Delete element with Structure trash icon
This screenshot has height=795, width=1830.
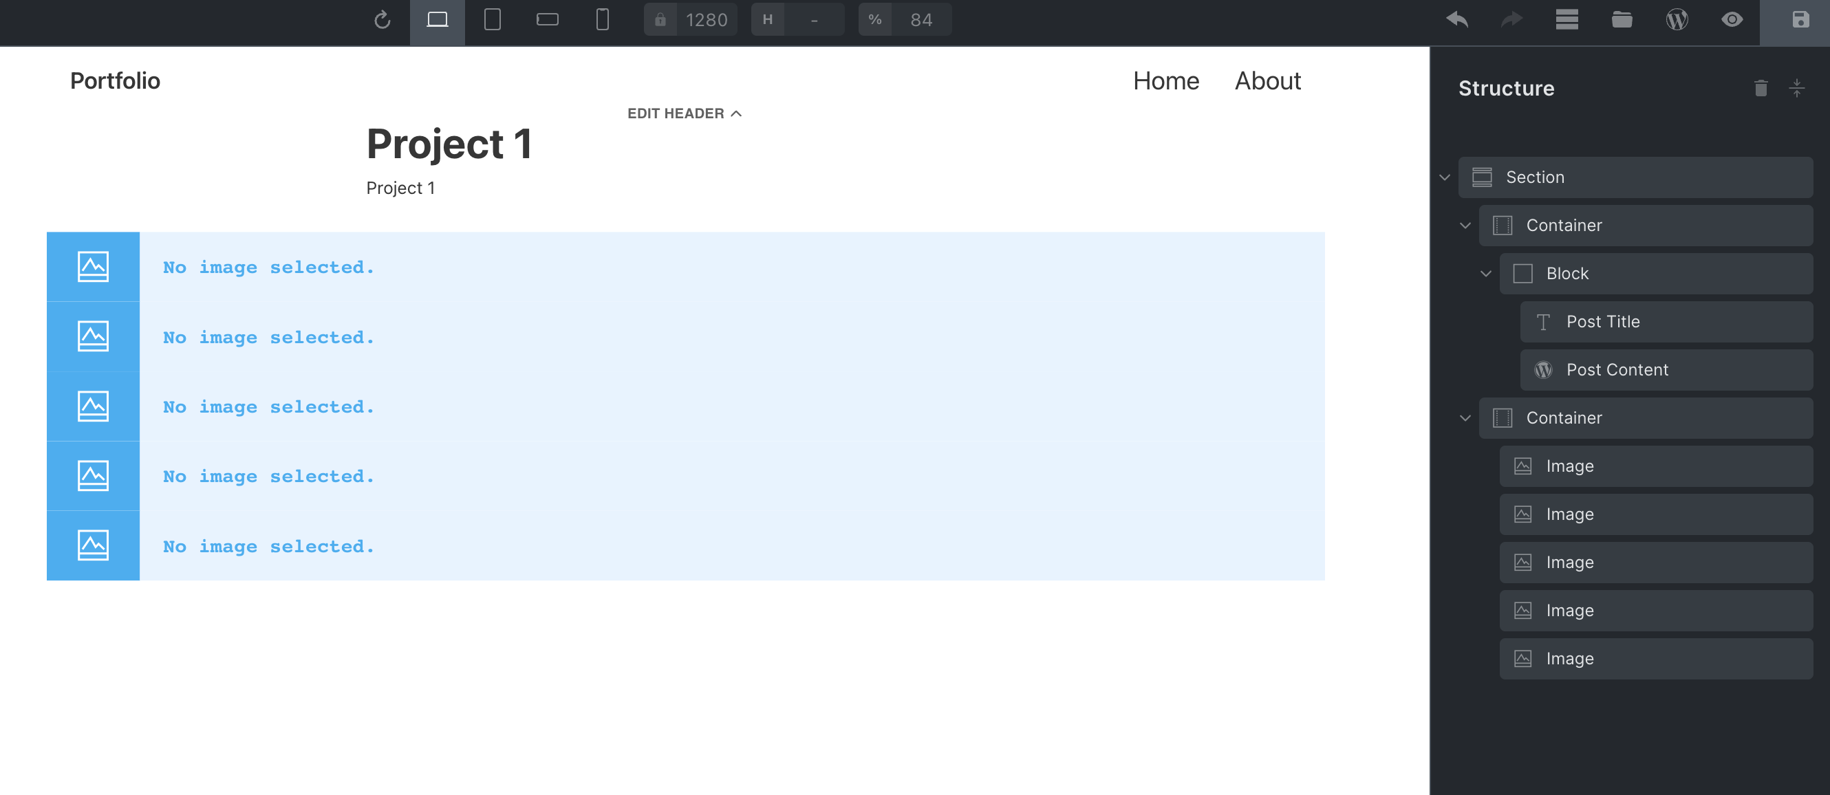1761,88
